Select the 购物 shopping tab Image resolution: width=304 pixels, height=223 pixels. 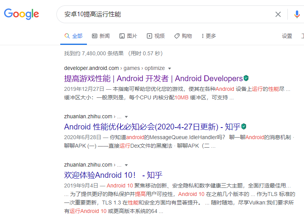(183, 36)
